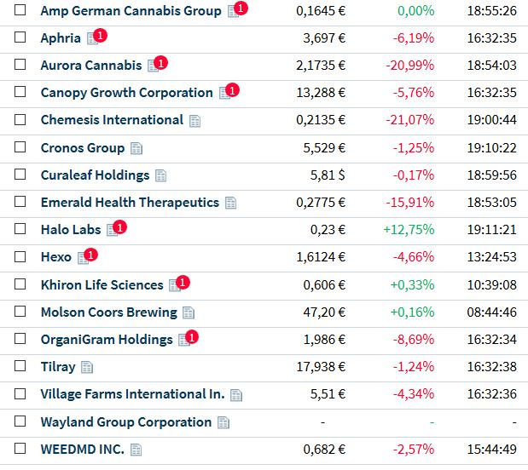
Task: Click the news icon next to Tilray
Action: (x=87, y=367)
